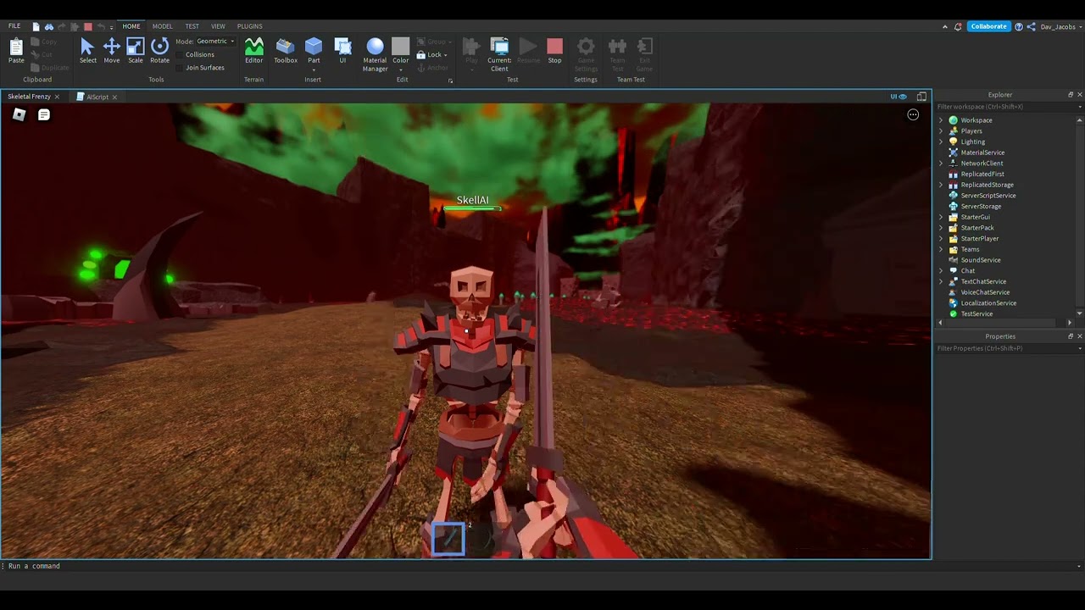This screenshot has height=610, width=1085.
Task: Click the binoculars find icon
Action: (49, 27)
